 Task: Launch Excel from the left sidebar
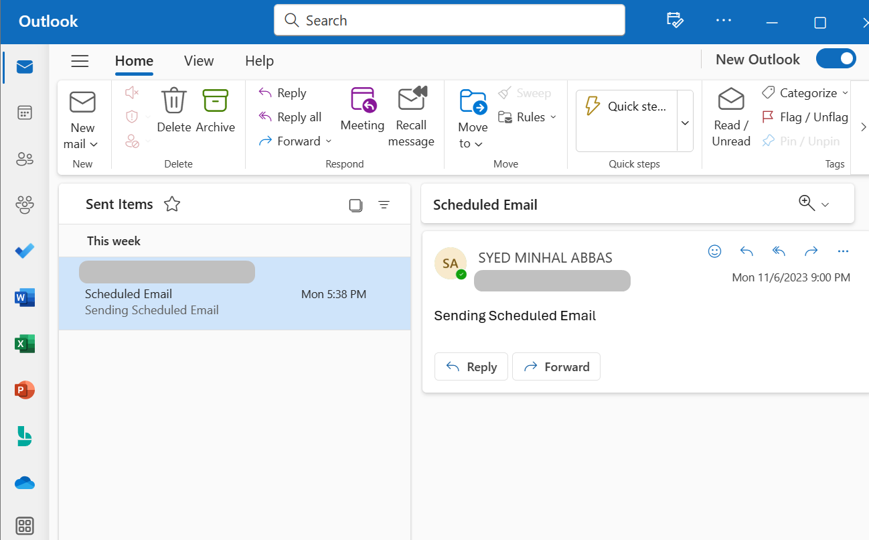coord(25,344)
